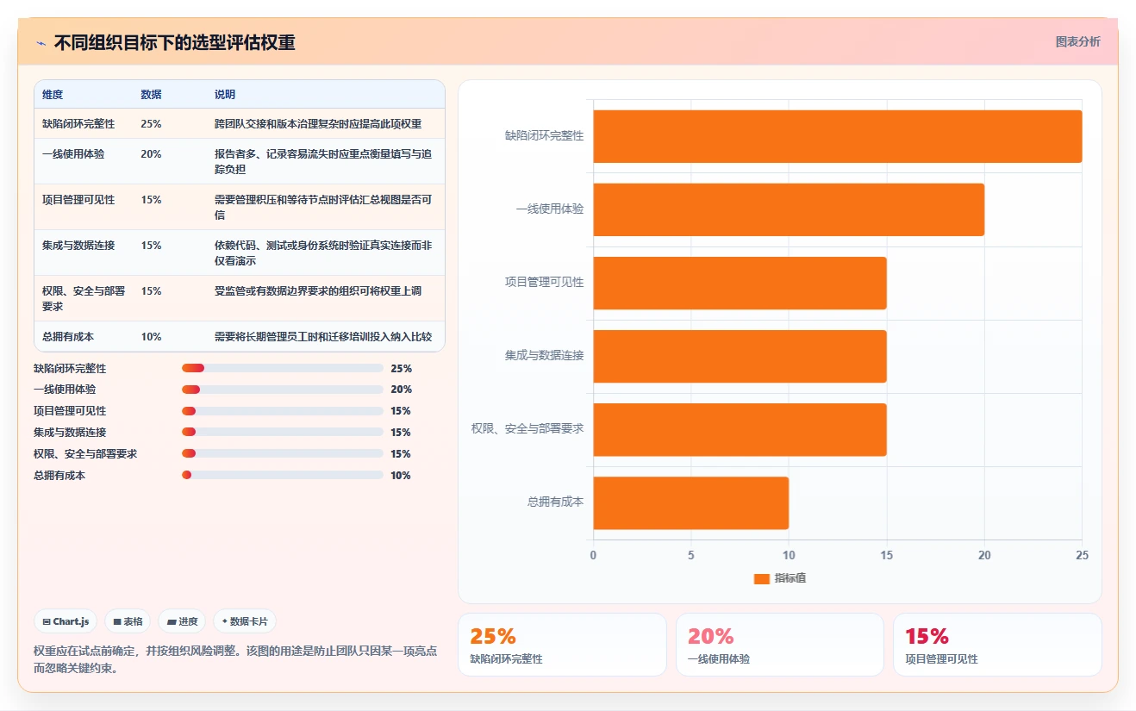This screenshot has height=711, width=1136.
Task: Open the 15% 项目管理可见性 data card
Action: [x=997, y=645]
